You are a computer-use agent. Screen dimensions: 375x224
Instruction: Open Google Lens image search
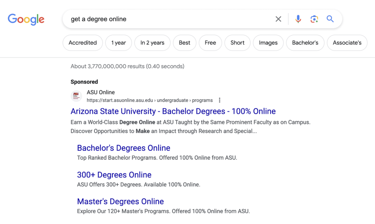pyautogui.click(x=314, y=19)
